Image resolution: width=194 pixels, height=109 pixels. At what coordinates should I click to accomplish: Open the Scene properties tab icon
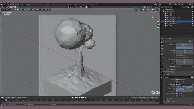(x=162, y=54)
